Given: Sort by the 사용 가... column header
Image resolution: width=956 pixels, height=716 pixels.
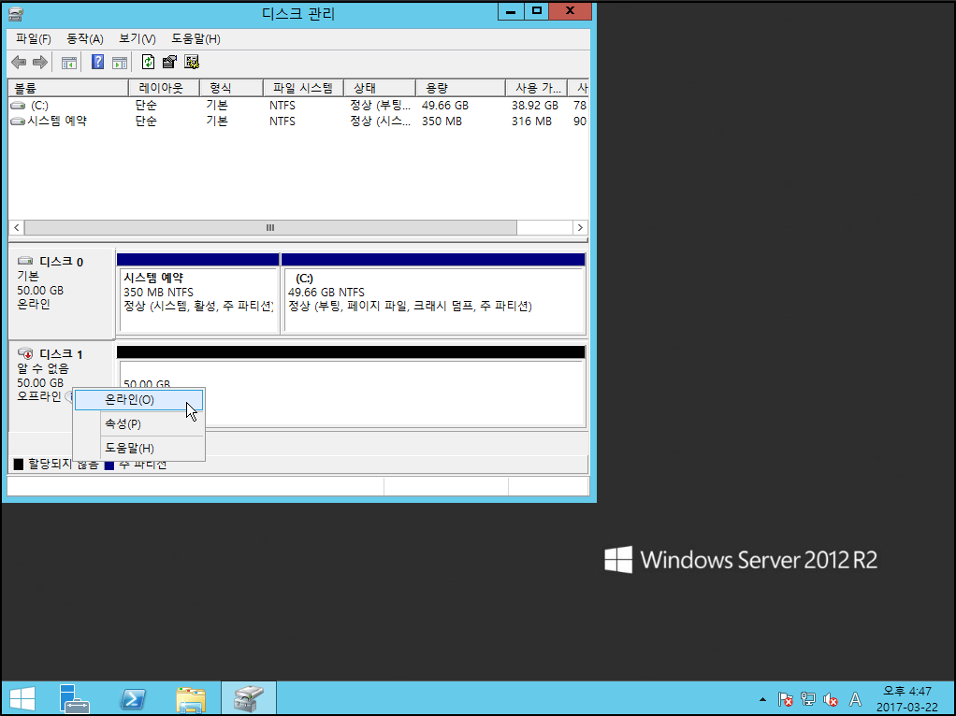Looking at the screenshot, I should (537, 89).
